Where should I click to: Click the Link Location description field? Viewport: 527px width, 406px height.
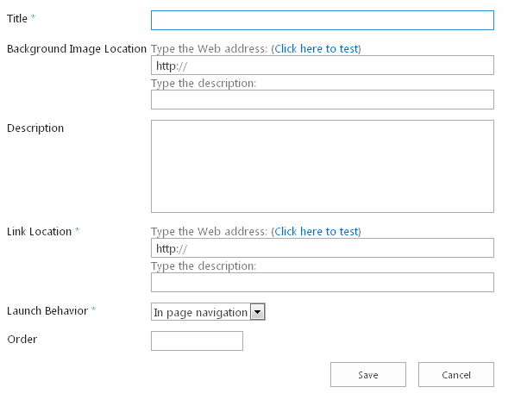click(322, 283)
